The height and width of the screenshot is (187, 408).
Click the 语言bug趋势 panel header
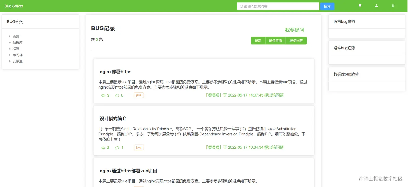click(367, 22)
